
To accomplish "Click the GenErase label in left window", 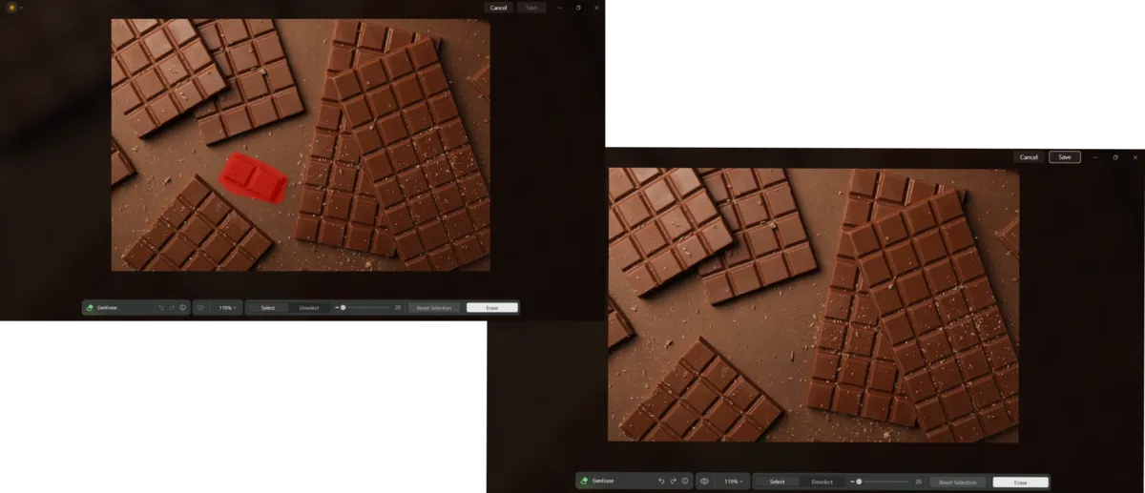I will (x=107, y=308).
